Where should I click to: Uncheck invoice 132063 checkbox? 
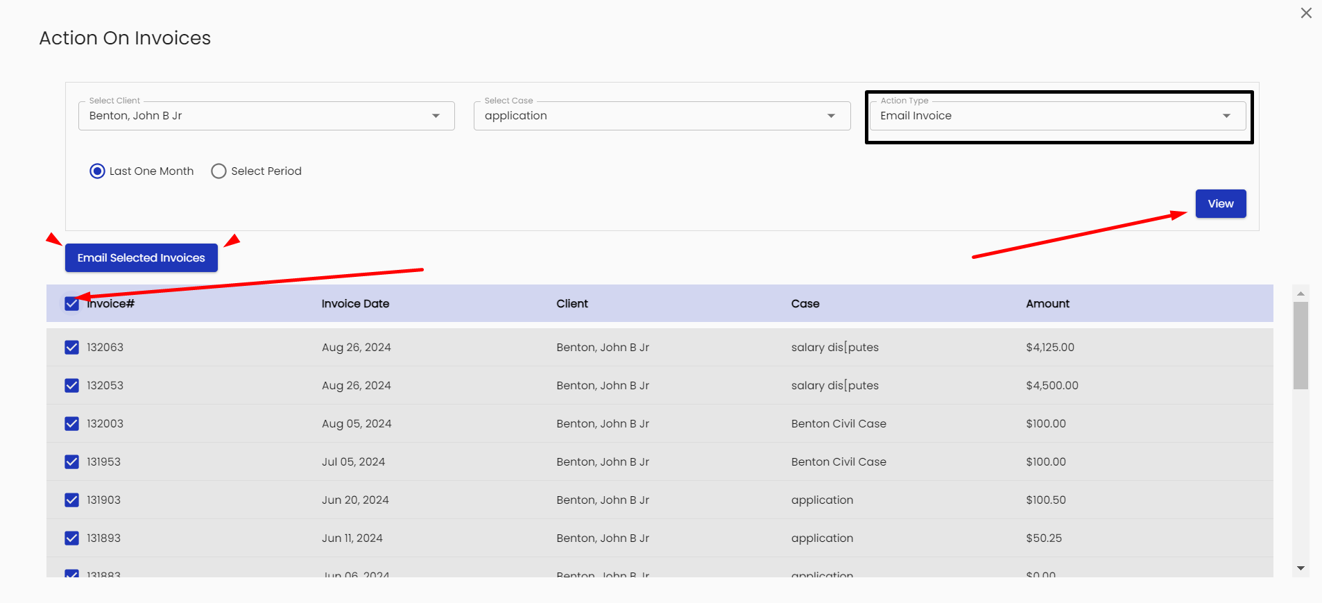(x=71, y=348)
